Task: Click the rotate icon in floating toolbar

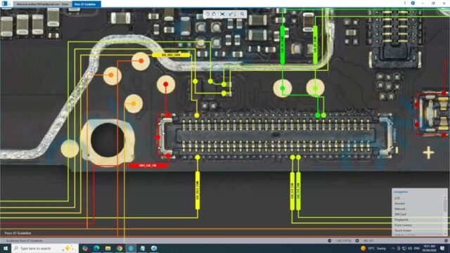Action: (x=214, y=14)
